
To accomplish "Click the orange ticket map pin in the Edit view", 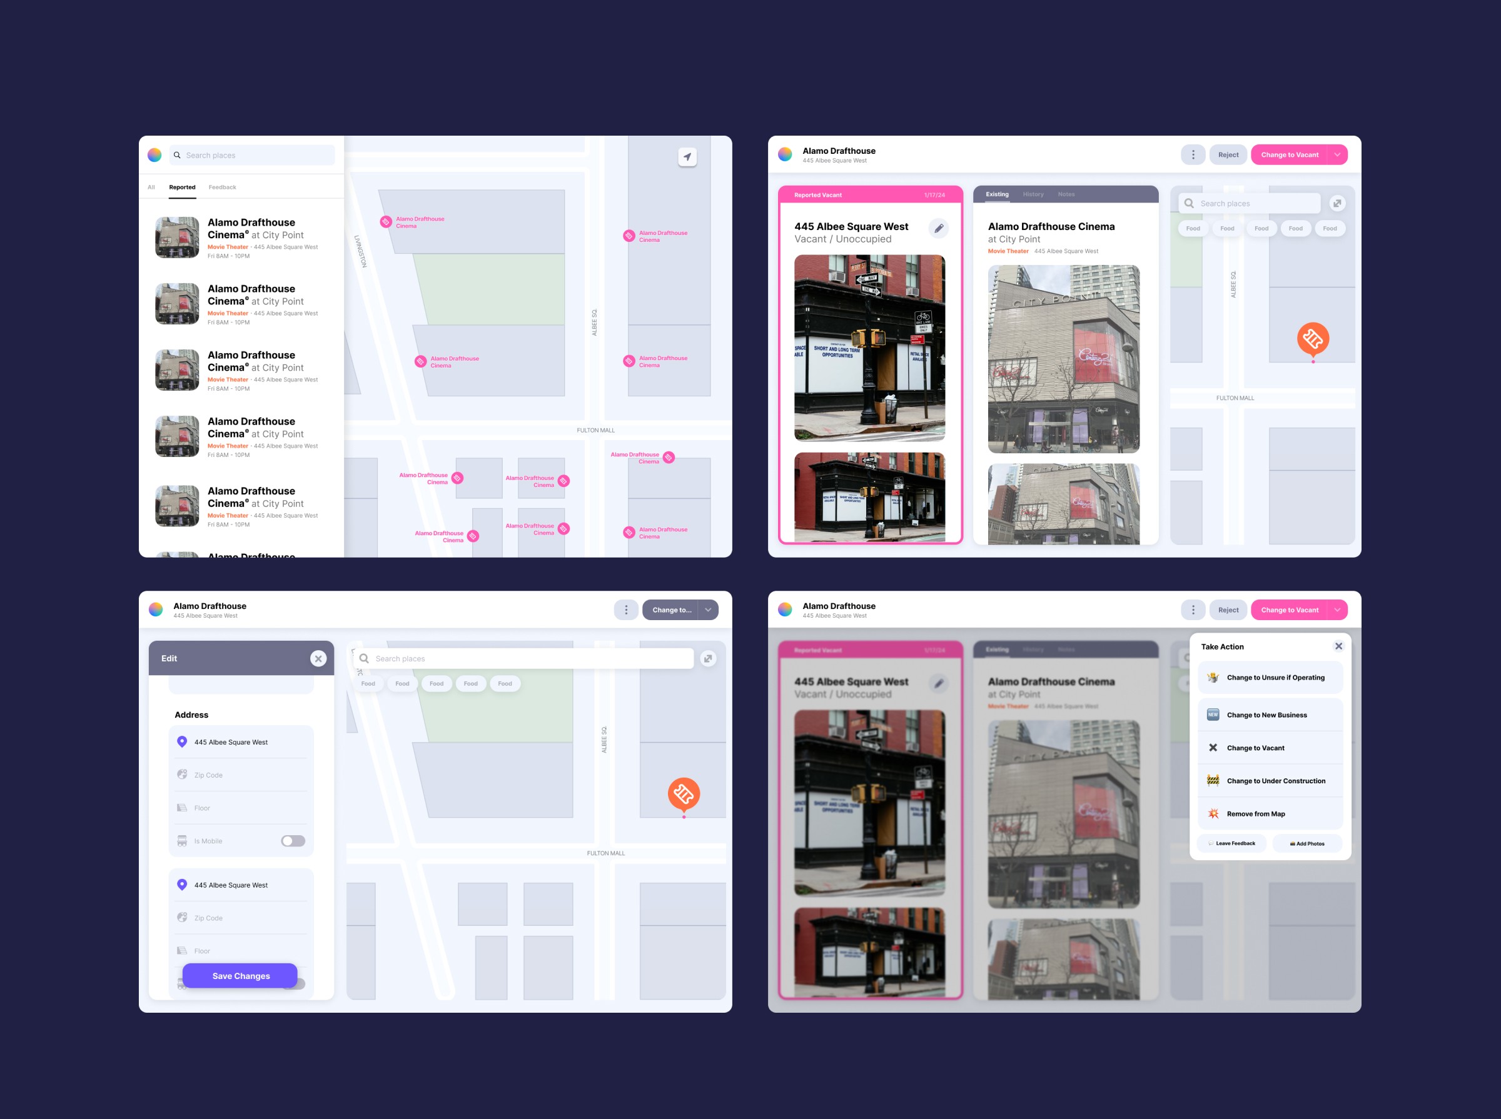I will click(x=683, y=794).
